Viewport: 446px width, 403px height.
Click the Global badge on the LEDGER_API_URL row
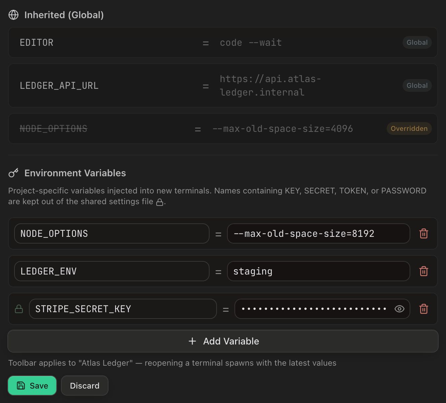(x=417, y=85)
